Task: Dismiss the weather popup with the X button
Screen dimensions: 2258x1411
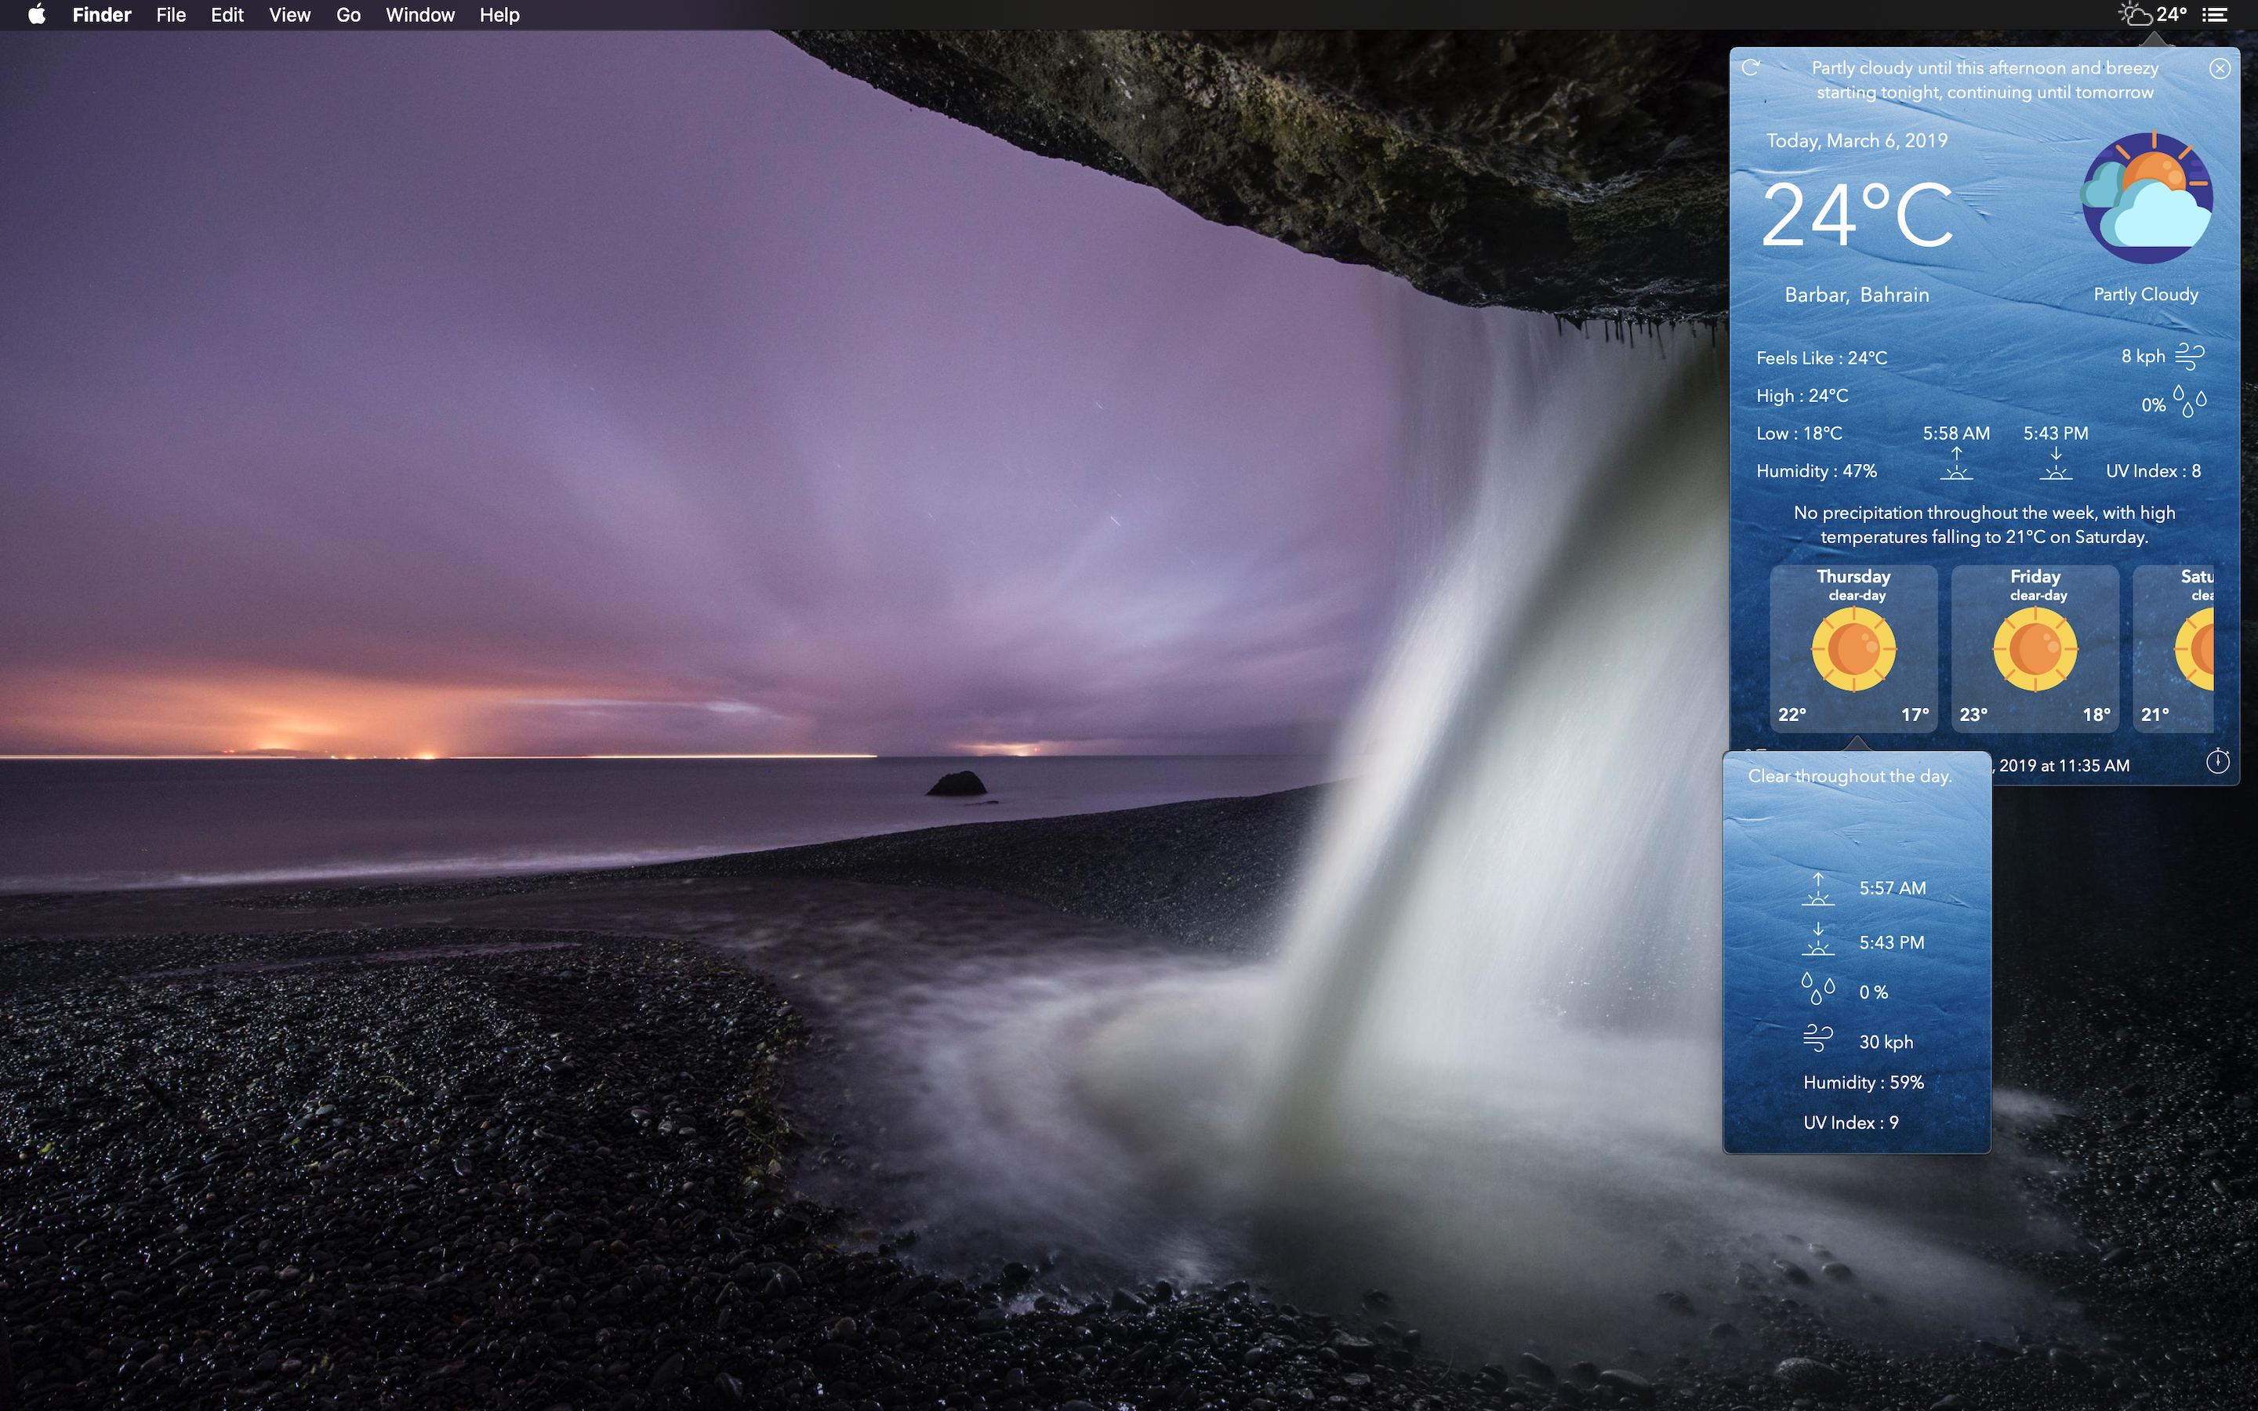Action: click(x=2220, y=68)
